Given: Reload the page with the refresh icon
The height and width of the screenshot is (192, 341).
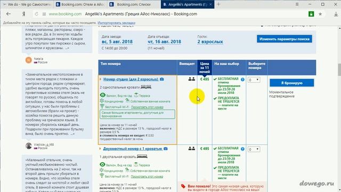Looking at the screenshot, I should point(37,14).
